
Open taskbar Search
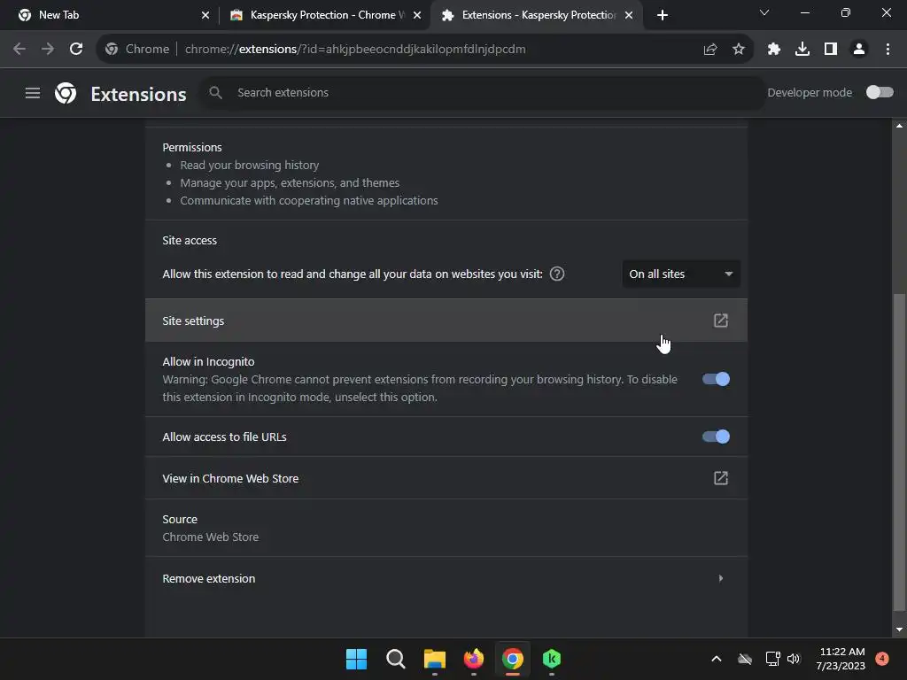click(396, 659)
